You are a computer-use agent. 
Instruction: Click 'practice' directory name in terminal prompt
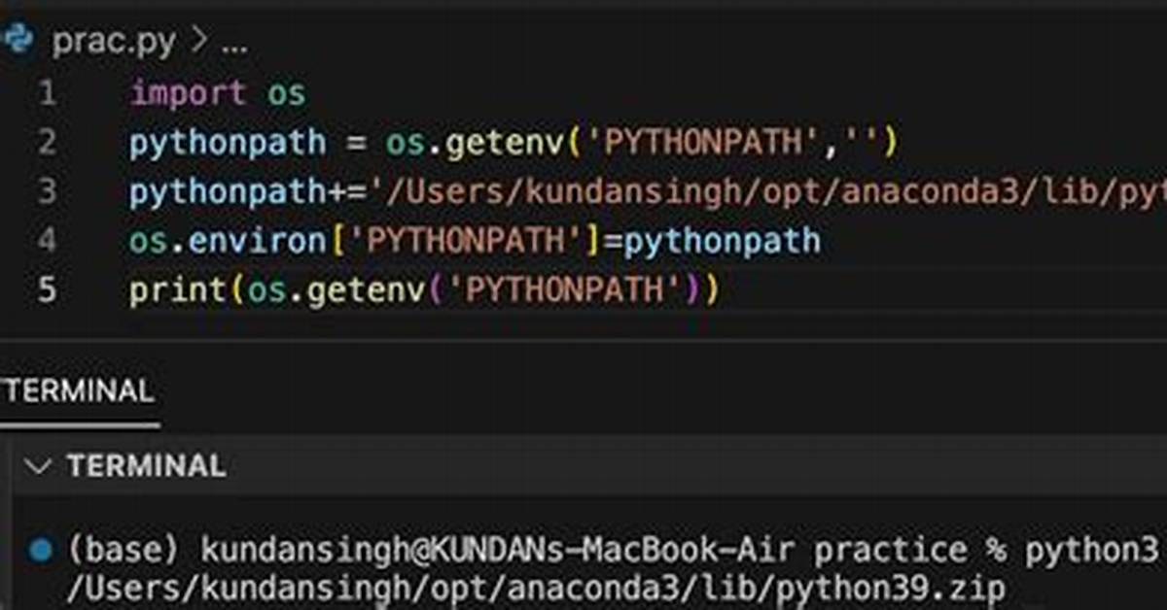point(892,552)
